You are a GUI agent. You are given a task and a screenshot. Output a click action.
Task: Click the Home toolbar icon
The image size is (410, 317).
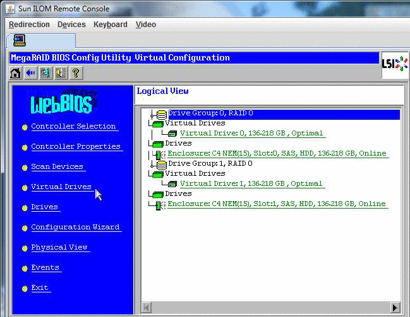(x=15, y=73)
